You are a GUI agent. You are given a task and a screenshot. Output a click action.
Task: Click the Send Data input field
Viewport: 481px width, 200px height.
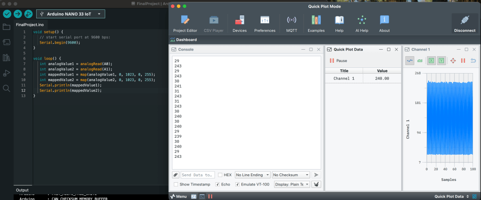tap(197, 175)
